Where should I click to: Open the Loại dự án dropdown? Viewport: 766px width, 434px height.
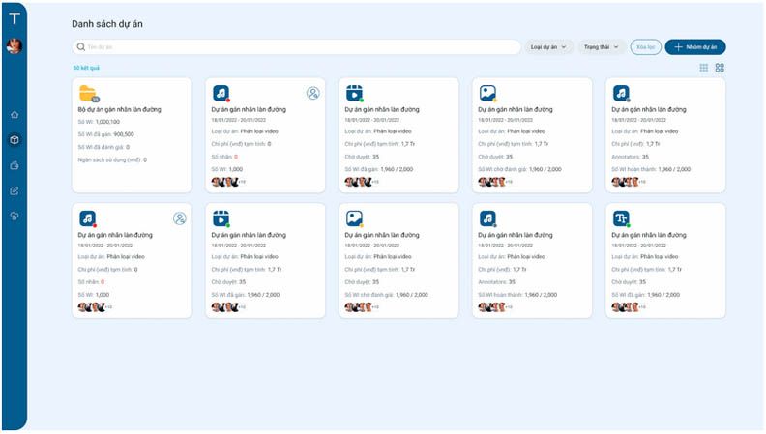click(x=548, y=47)
